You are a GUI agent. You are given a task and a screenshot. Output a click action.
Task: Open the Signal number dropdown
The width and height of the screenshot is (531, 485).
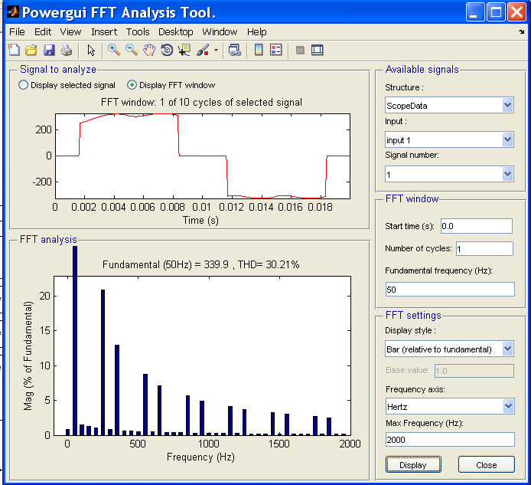coord(449,175)
